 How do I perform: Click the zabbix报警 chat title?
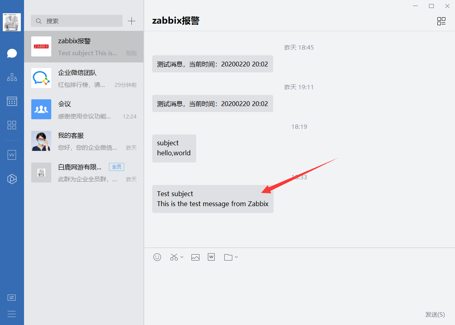175,20
